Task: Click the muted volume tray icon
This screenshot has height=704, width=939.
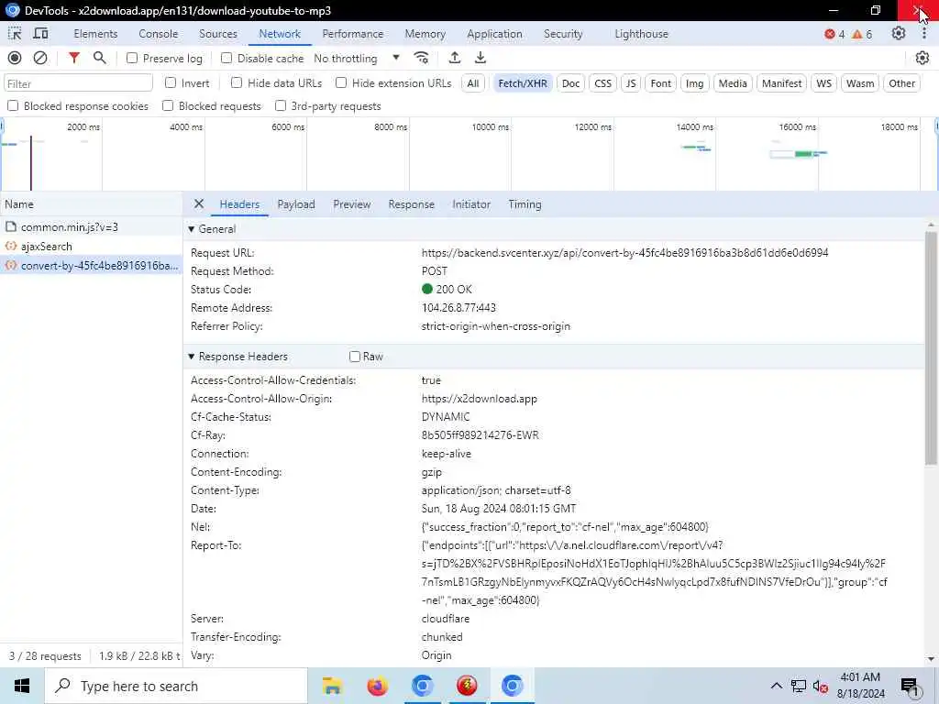Action: [x=821, y=686]
